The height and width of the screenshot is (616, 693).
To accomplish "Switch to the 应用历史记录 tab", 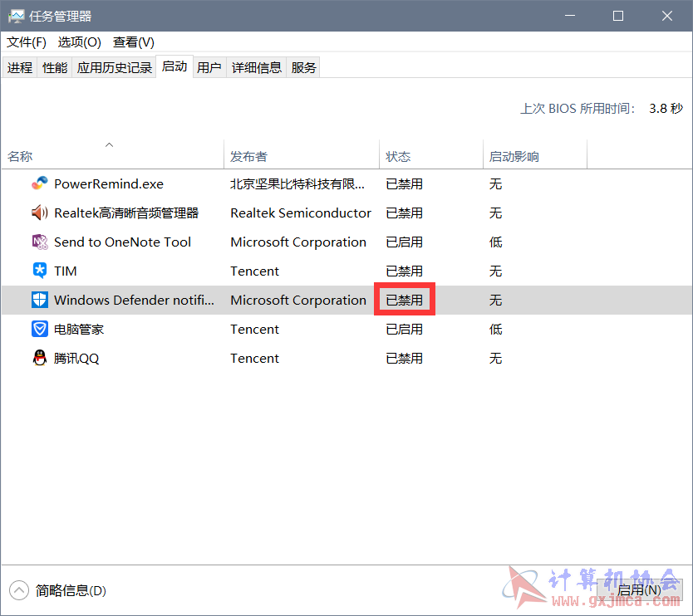I will click(115, 67).
